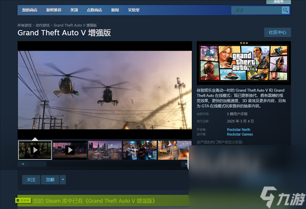Click the 忽略 ignore button

pos(50,180)
